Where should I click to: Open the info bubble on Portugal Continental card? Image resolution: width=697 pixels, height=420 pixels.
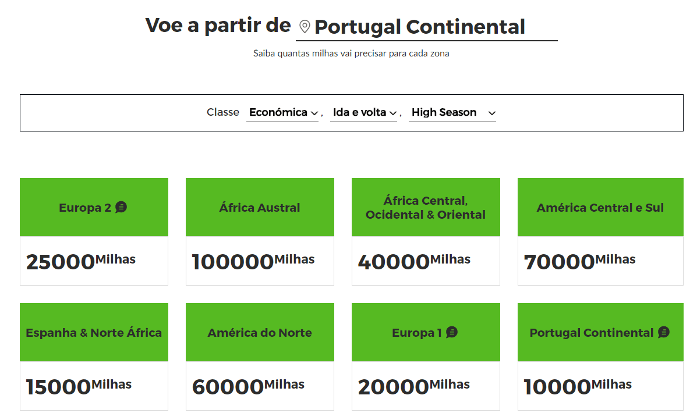[x=664, y=332]
